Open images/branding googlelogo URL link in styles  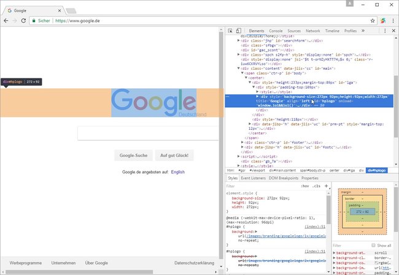[x=286, y=236]
